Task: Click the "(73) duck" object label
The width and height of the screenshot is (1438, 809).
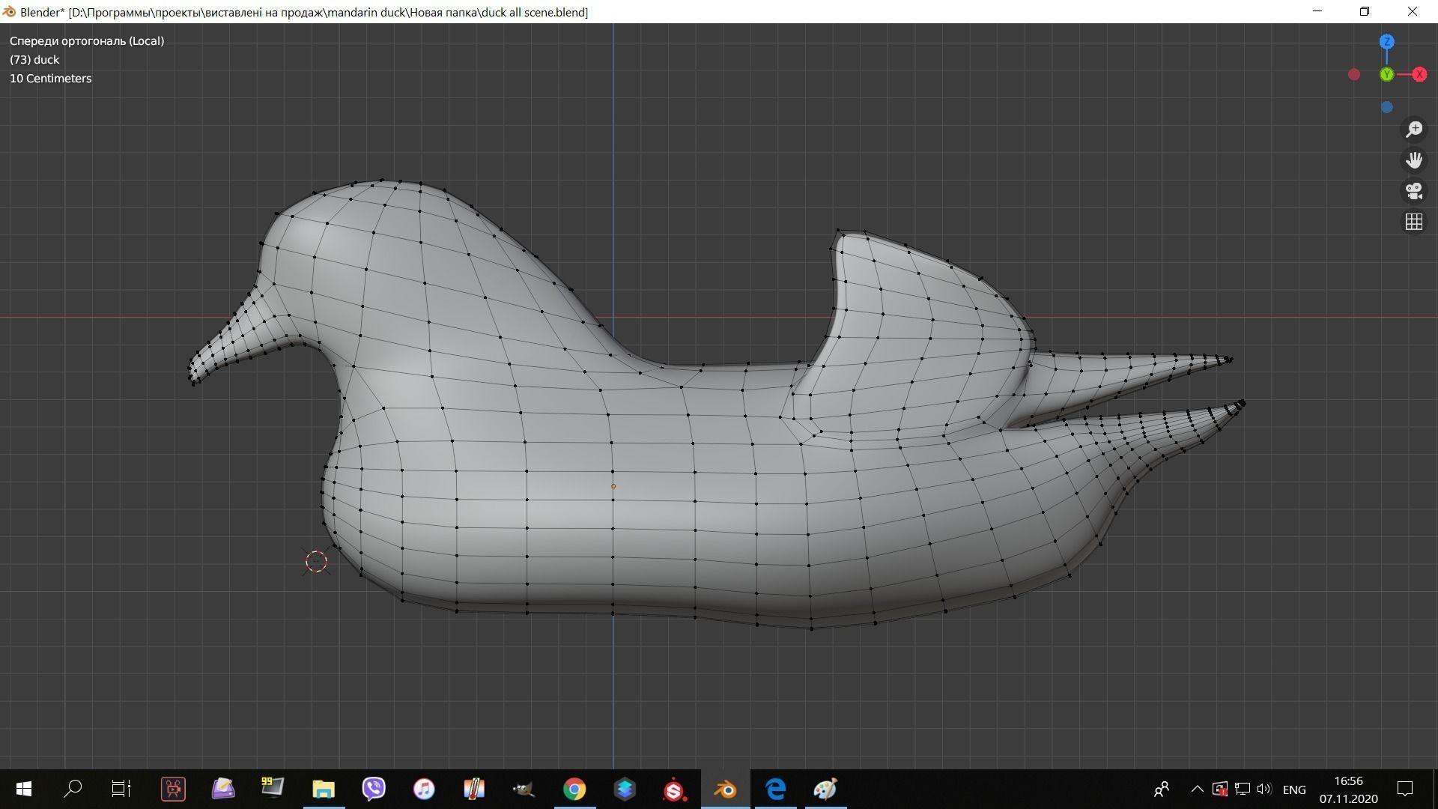Action: pos(34,60)
